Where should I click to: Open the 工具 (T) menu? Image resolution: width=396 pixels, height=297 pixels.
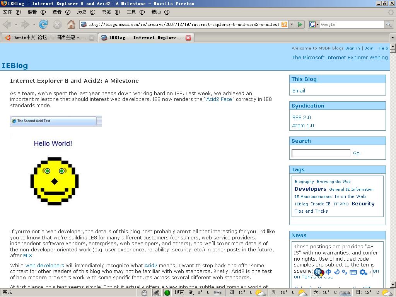pyautogui.click(x=136, y=12)
